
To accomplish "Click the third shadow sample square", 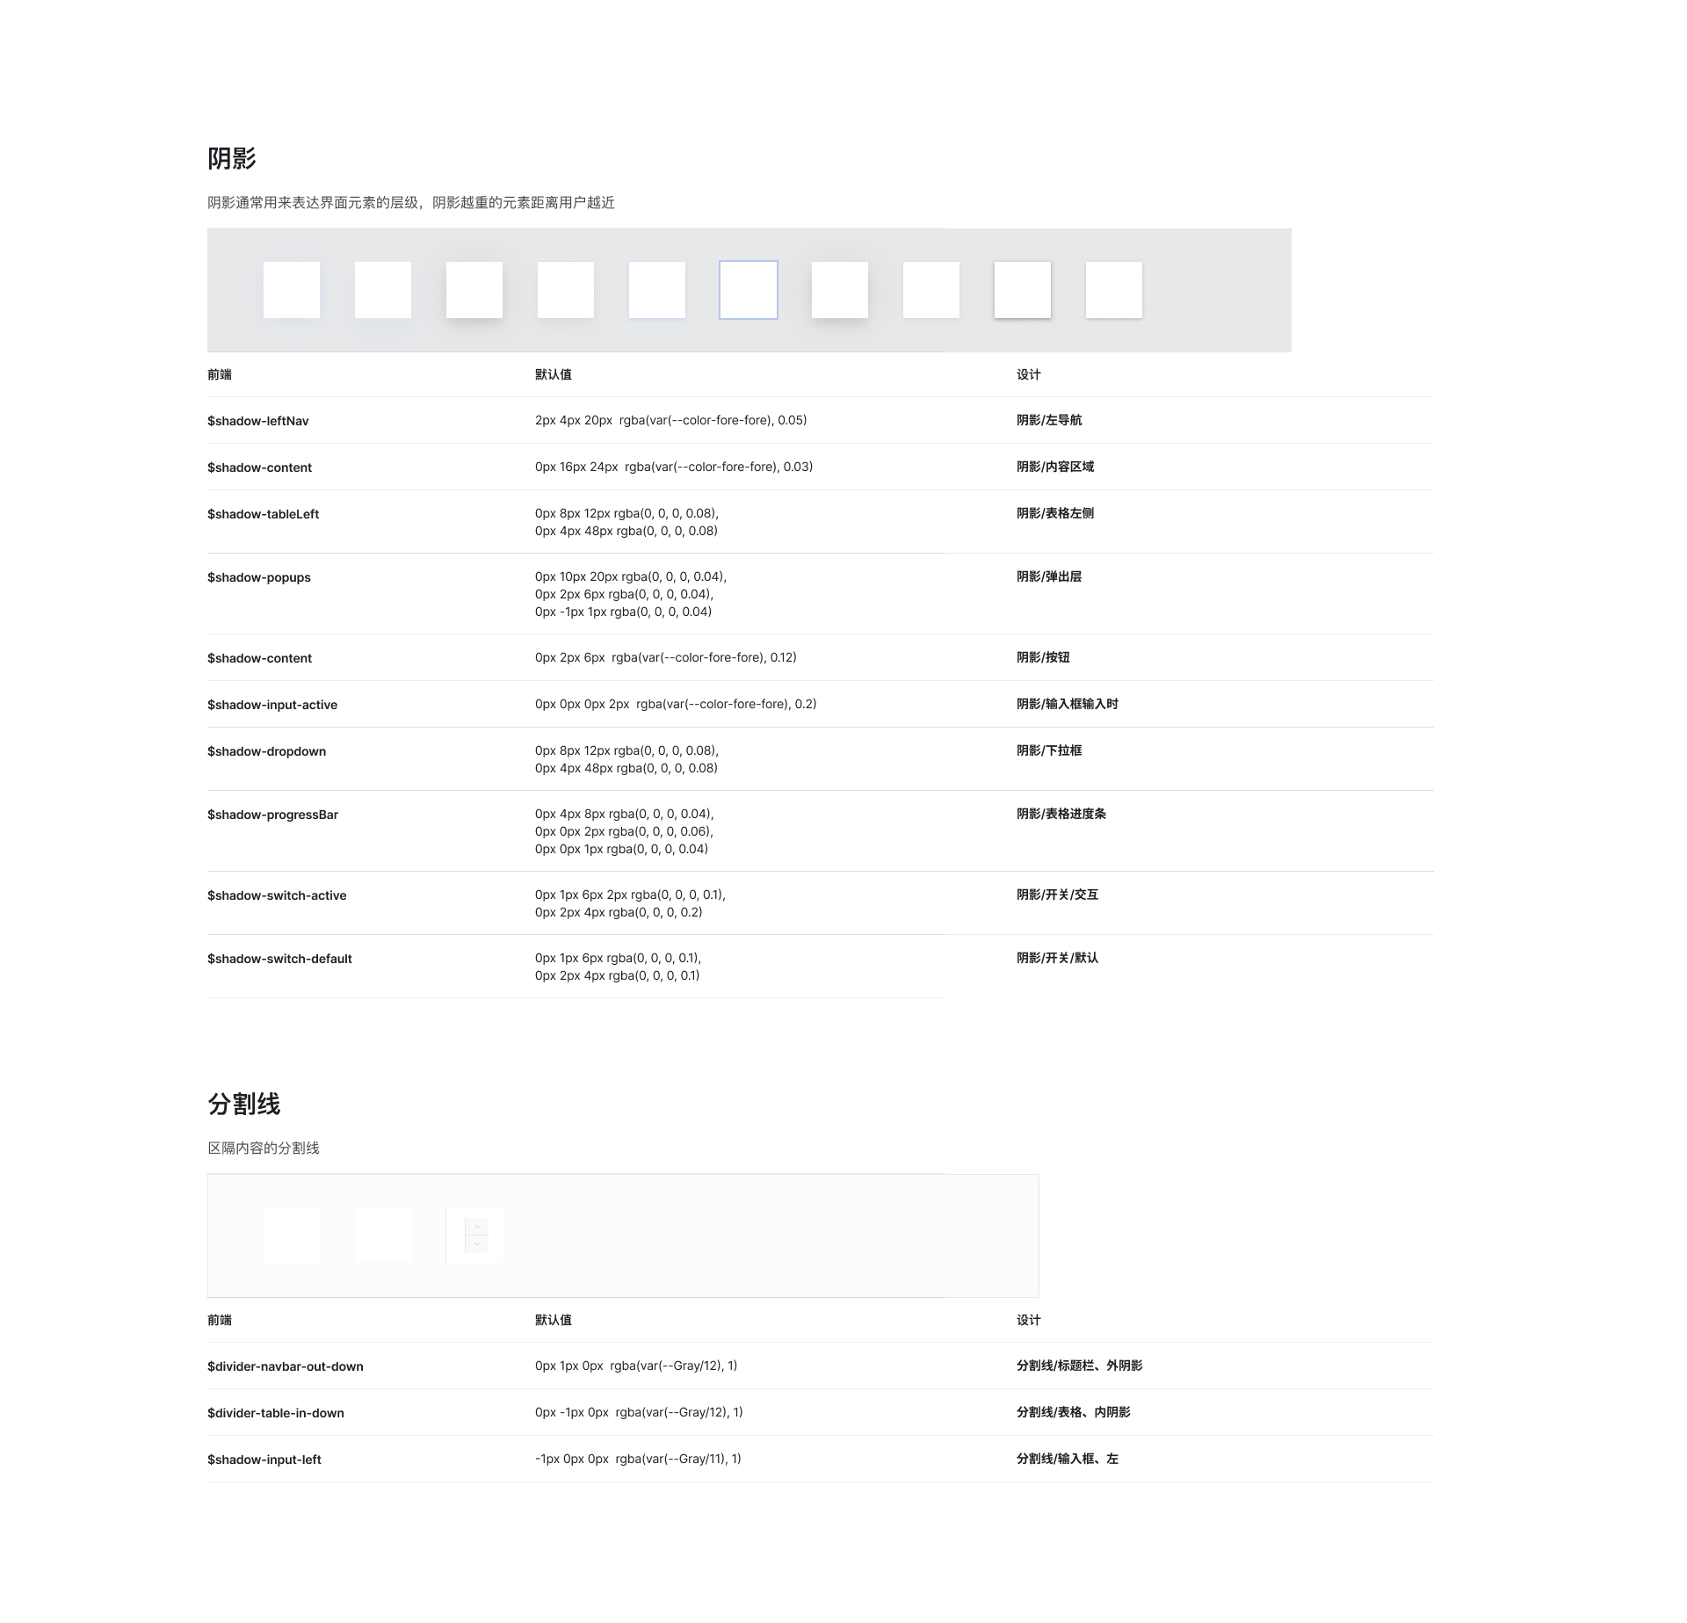I will pos(474,290).
